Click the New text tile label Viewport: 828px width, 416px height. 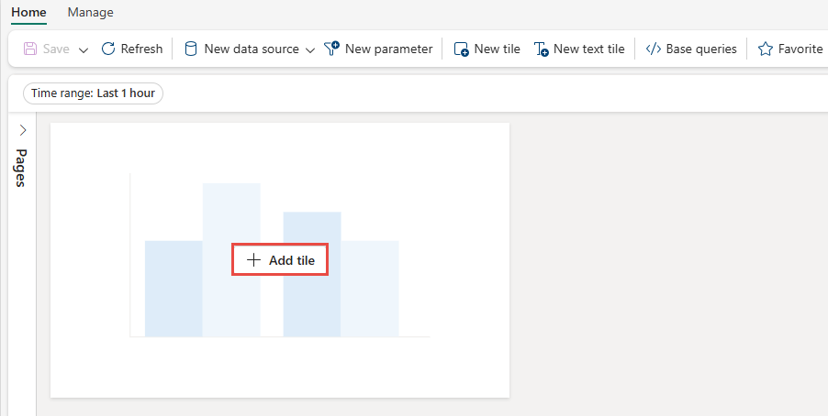click(x=588, y=49)
